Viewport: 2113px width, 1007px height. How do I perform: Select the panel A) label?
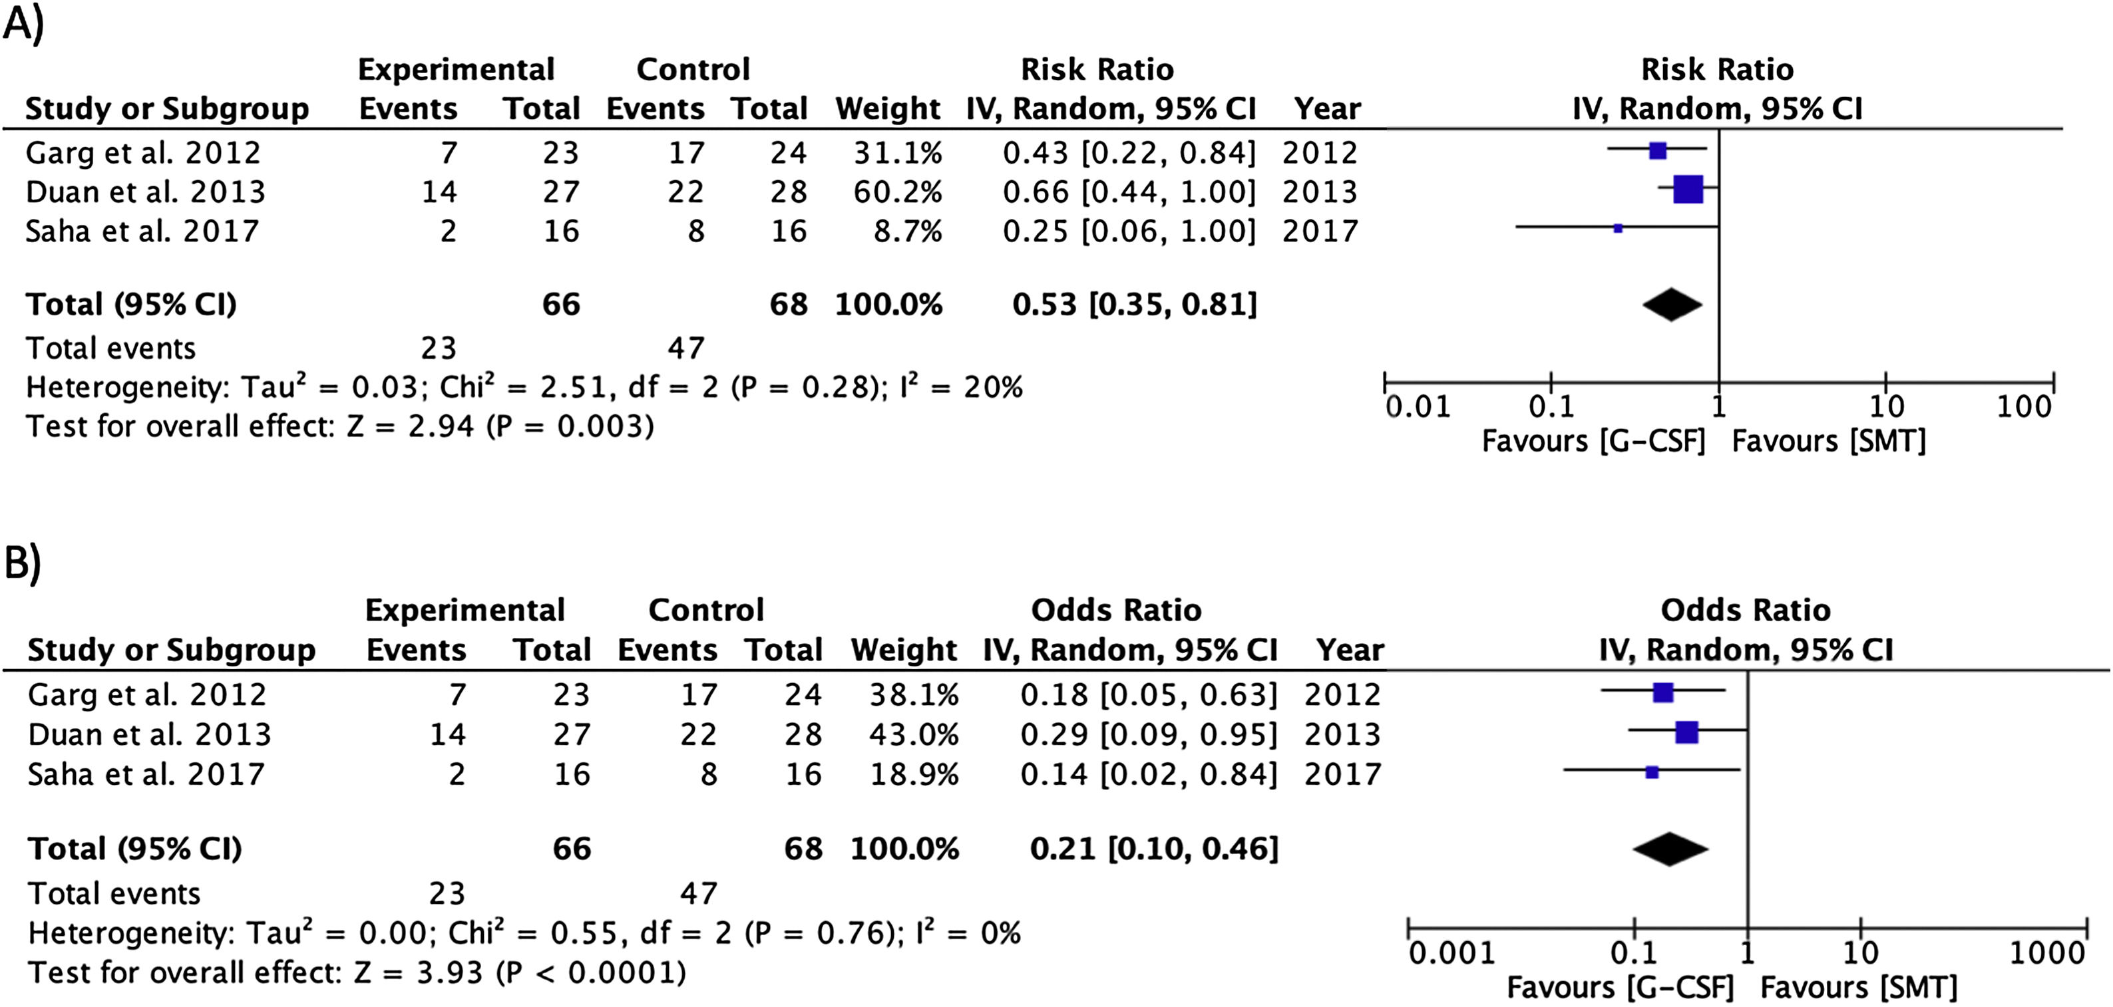click(23, 25)
